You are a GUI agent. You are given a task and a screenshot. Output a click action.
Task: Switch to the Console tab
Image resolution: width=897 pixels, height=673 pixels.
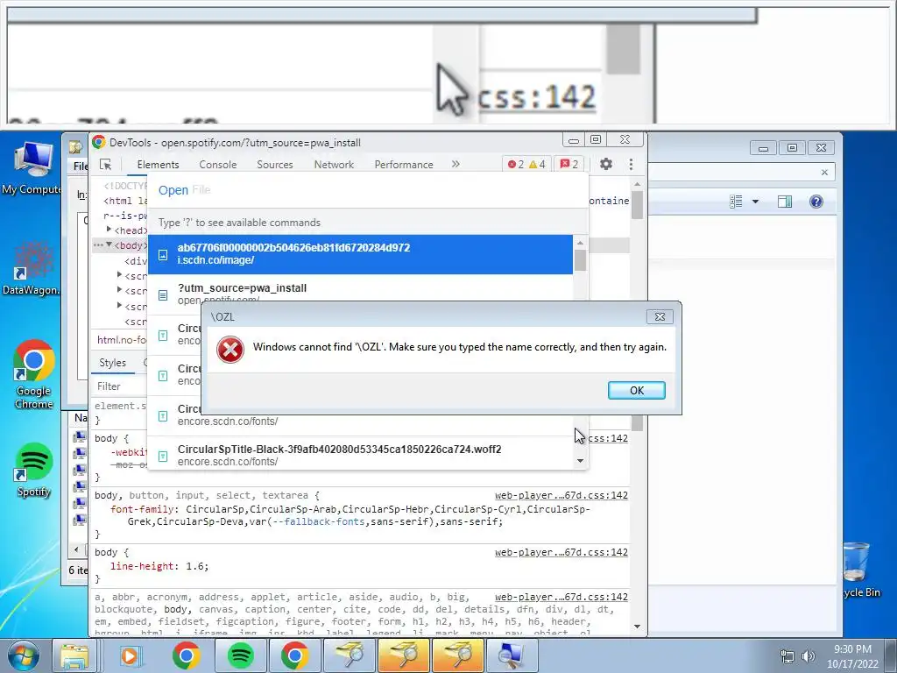tap(217, 164)
